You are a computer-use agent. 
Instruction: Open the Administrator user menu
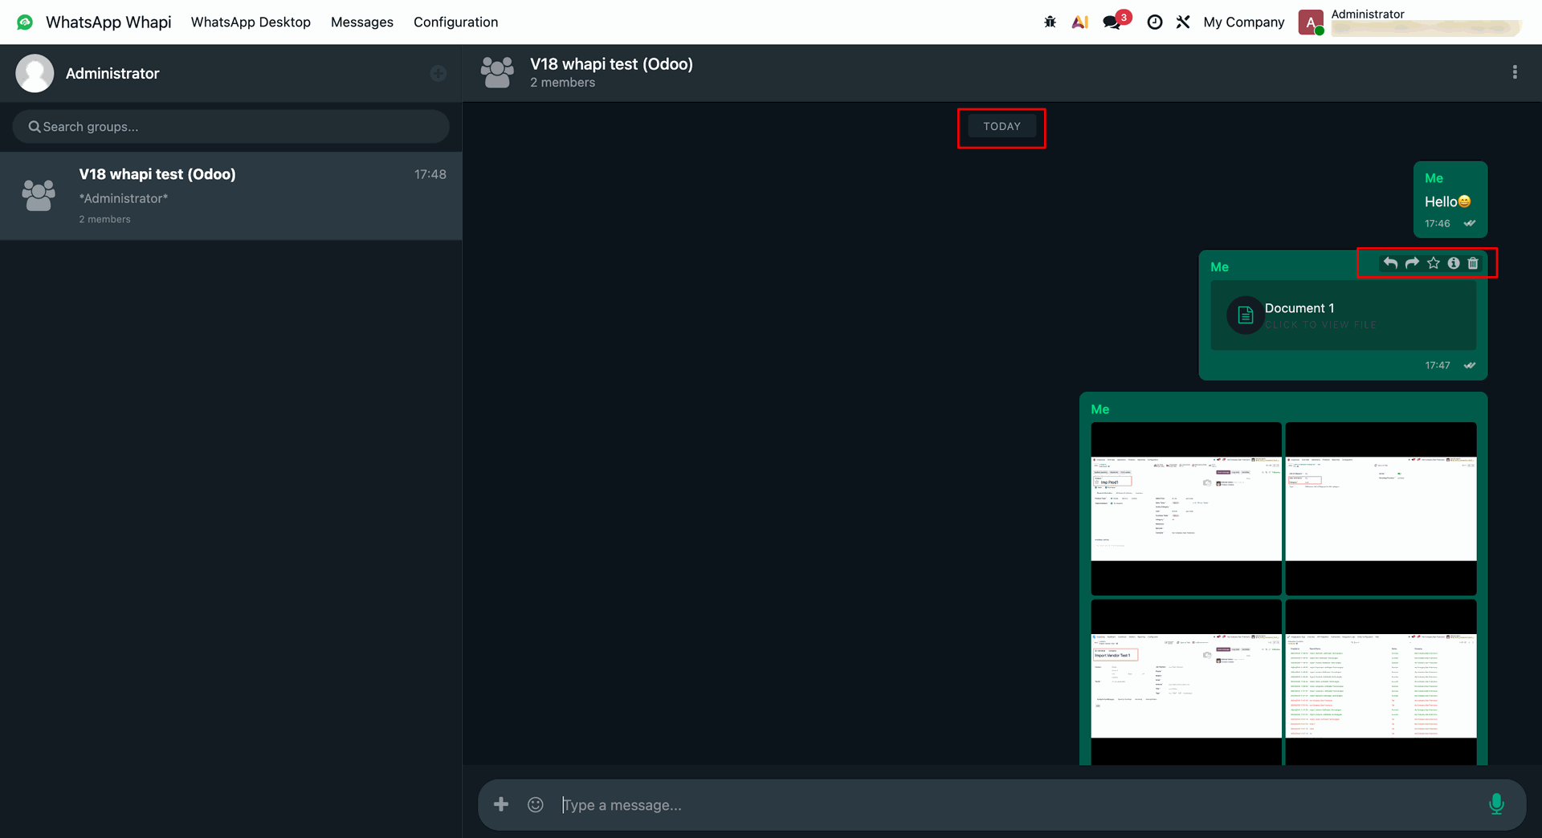[x=1409, y=22]
